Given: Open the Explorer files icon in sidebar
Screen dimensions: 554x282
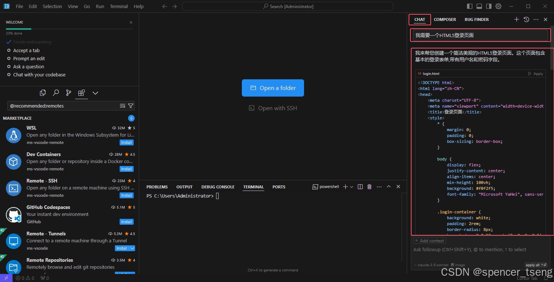Looking at the screenshot, I should [43, 93].
